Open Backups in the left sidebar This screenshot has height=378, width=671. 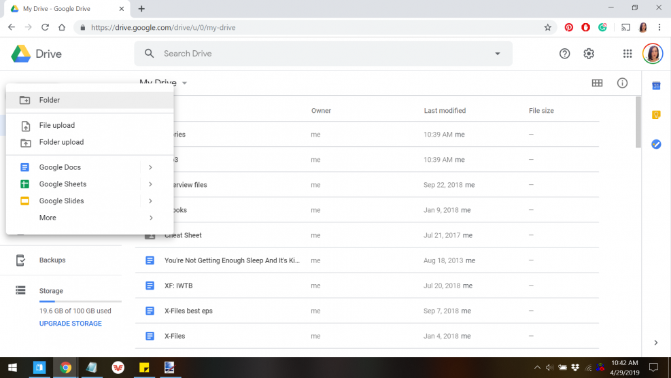point(52,260)
